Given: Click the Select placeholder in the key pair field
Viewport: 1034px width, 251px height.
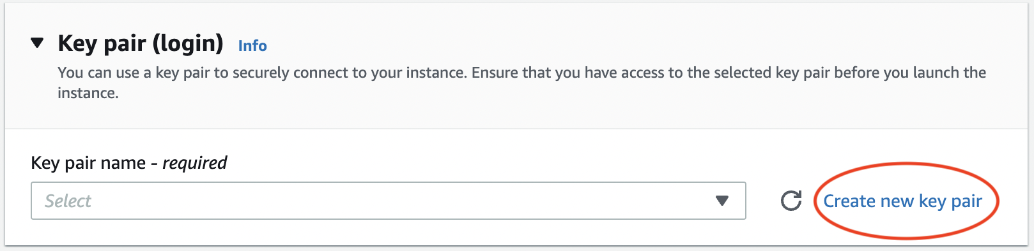Looking at the screenshot, I should tap(68, 201).
